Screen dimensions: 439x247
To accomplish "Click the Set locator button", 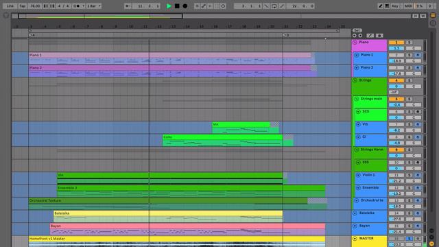I will point(357,30).
